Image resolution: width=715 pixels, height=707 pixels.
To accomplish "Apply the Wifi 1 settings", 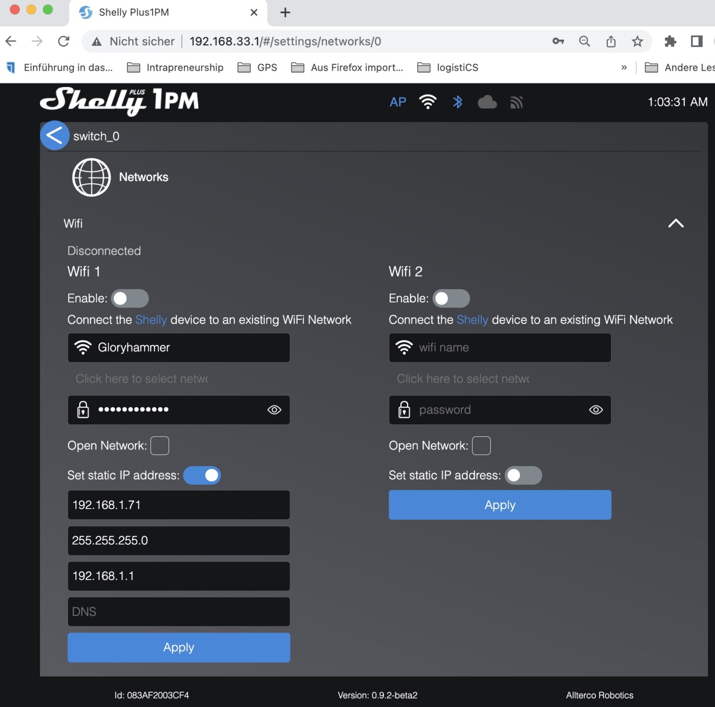I will click(x=179, y=647).
